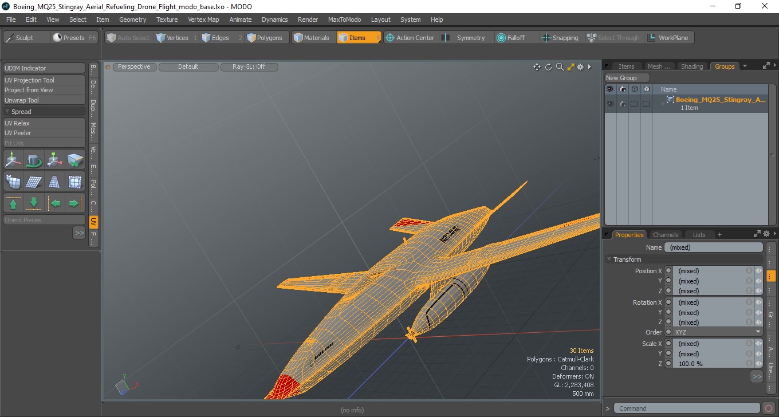Toggle visibility eye for Boeing_MQ25 group

coord(610,104)
